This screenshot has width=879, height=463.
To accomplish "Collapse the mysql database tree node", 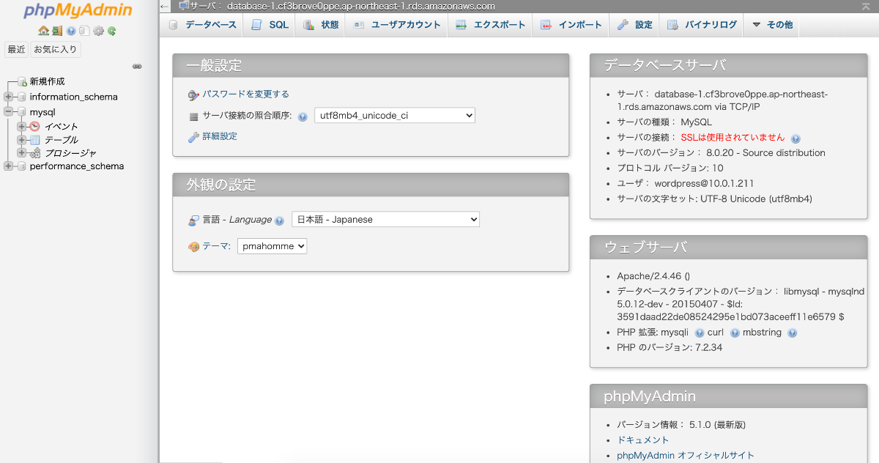I will (x=8, y=112).
